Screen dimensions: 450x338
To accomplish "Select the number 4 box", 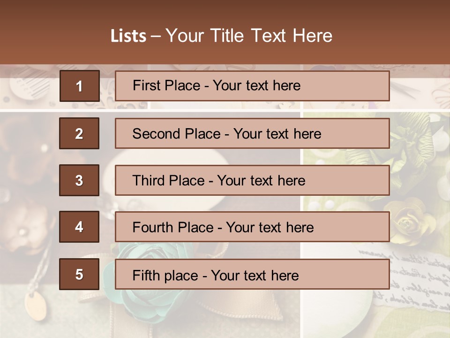I will pos(79,227).
